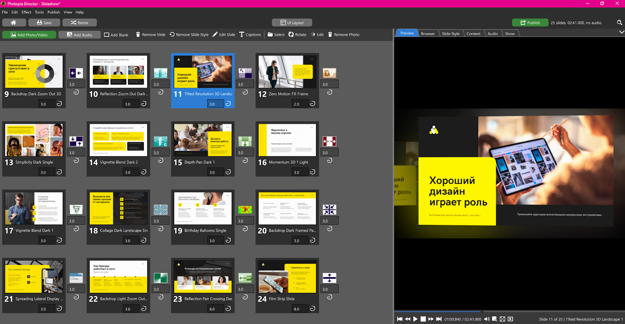This screenshot has width=625, height=324.
Task: Toggle fullscreen preview mode
Action: click(x=502, y=319)
